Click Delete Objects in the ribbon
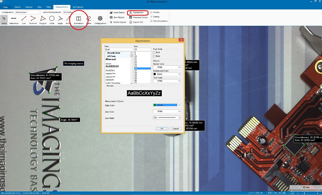This screenshot has height=195, width=322. point(118,22)
